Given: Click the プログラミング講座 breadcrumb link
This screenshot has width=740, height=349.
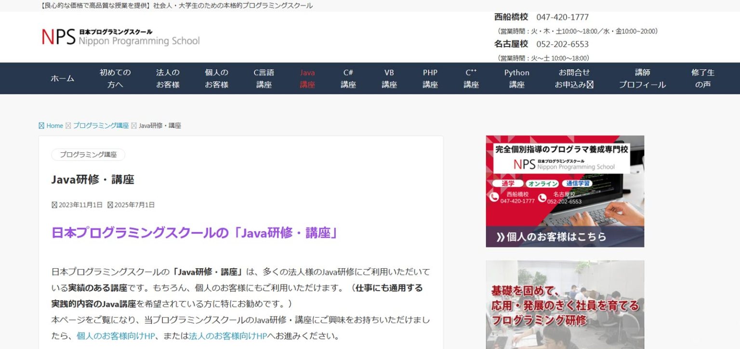Looking at the screenshot, I should [101, 125].
